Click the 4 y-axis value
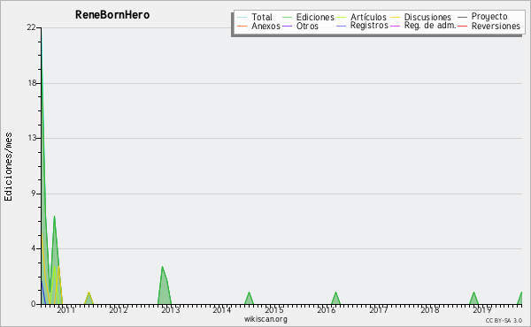Image resolution: width=531 pixels, height=327 pixels. pos(34,248)
